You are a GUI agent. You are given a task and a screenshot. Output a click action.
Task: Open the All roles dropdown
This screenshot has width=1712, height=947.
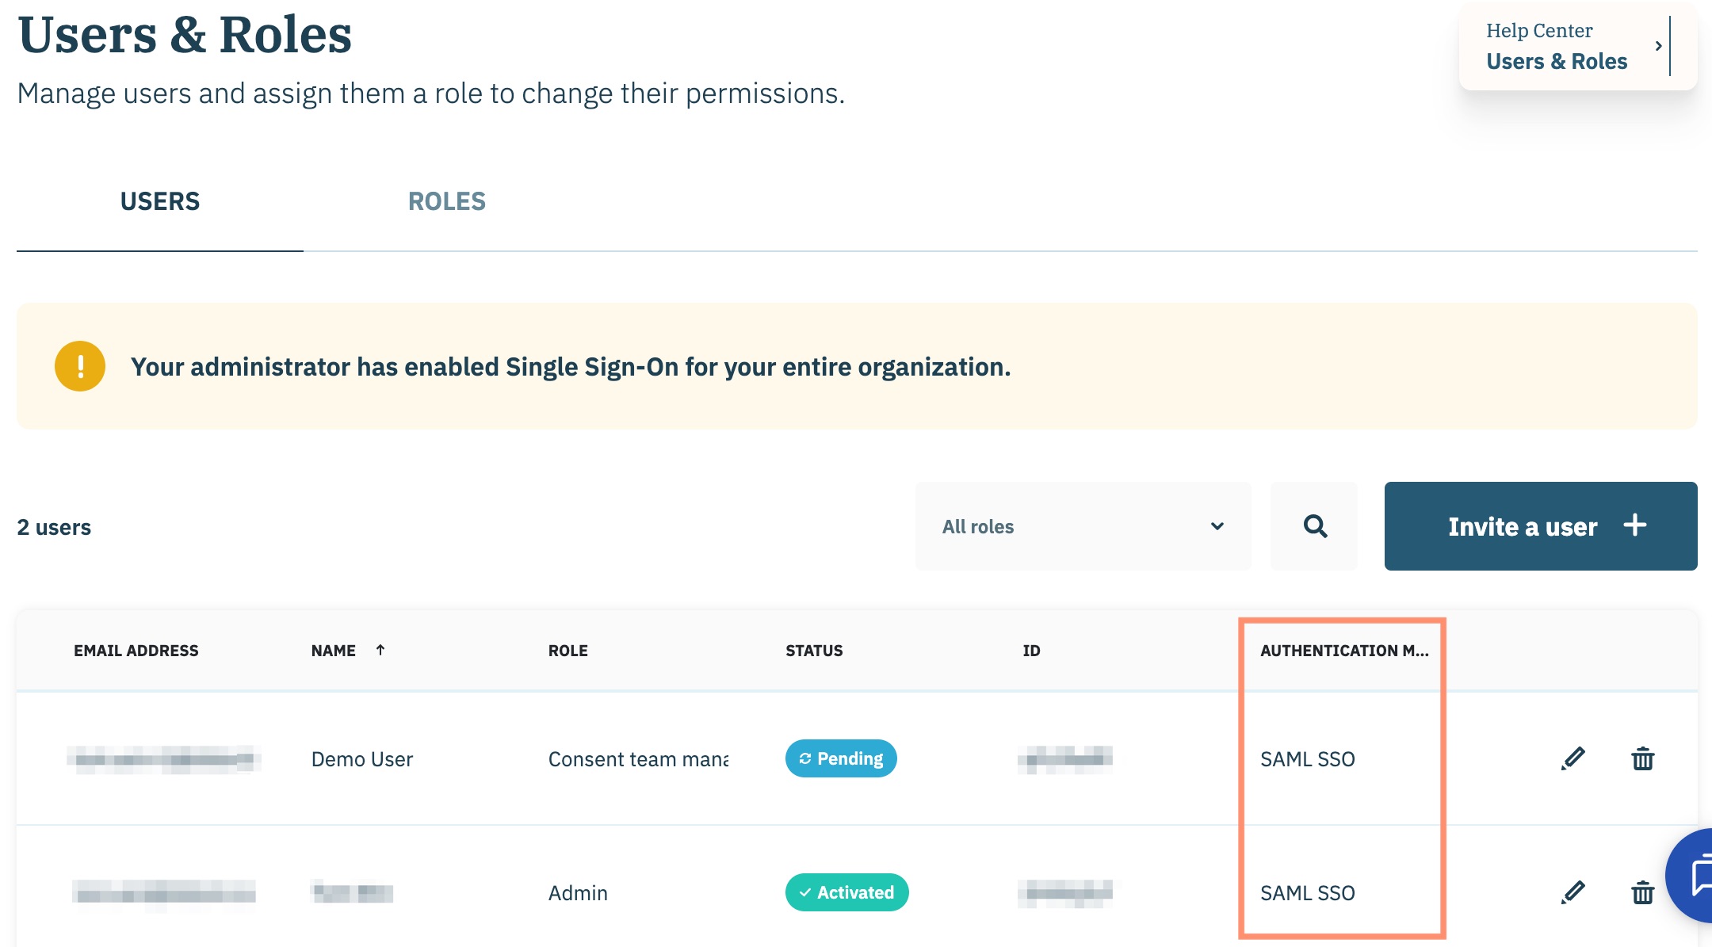pos(1083,526)
